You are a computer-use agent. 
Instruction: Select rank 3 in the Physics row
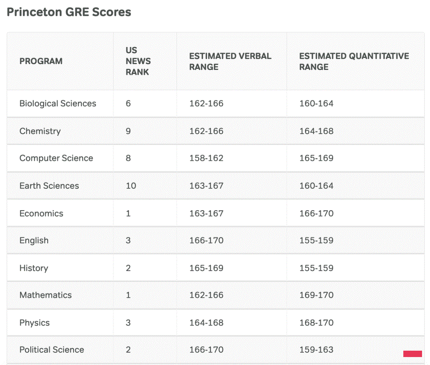click(128, 322)
